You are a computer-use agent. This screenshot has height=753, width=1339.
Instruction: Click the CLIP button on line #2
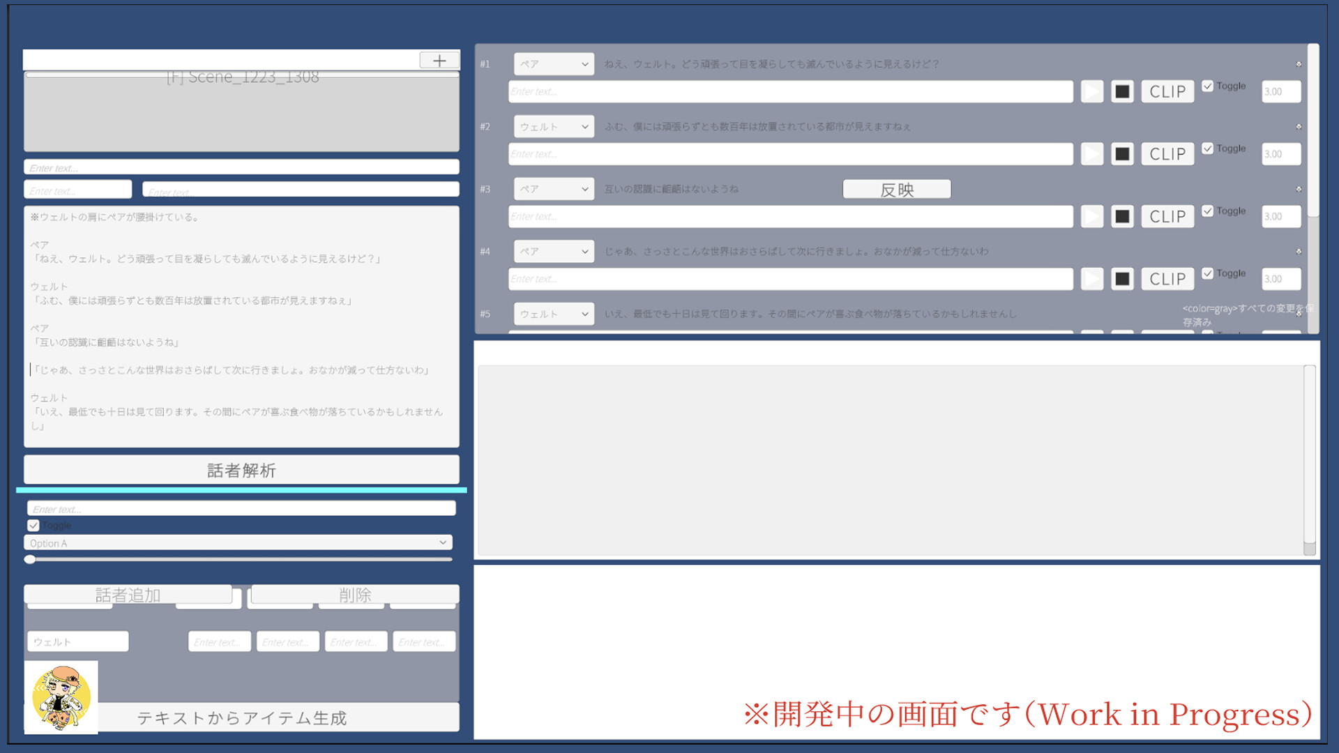pyautogui.click(x=1167, y=154)
